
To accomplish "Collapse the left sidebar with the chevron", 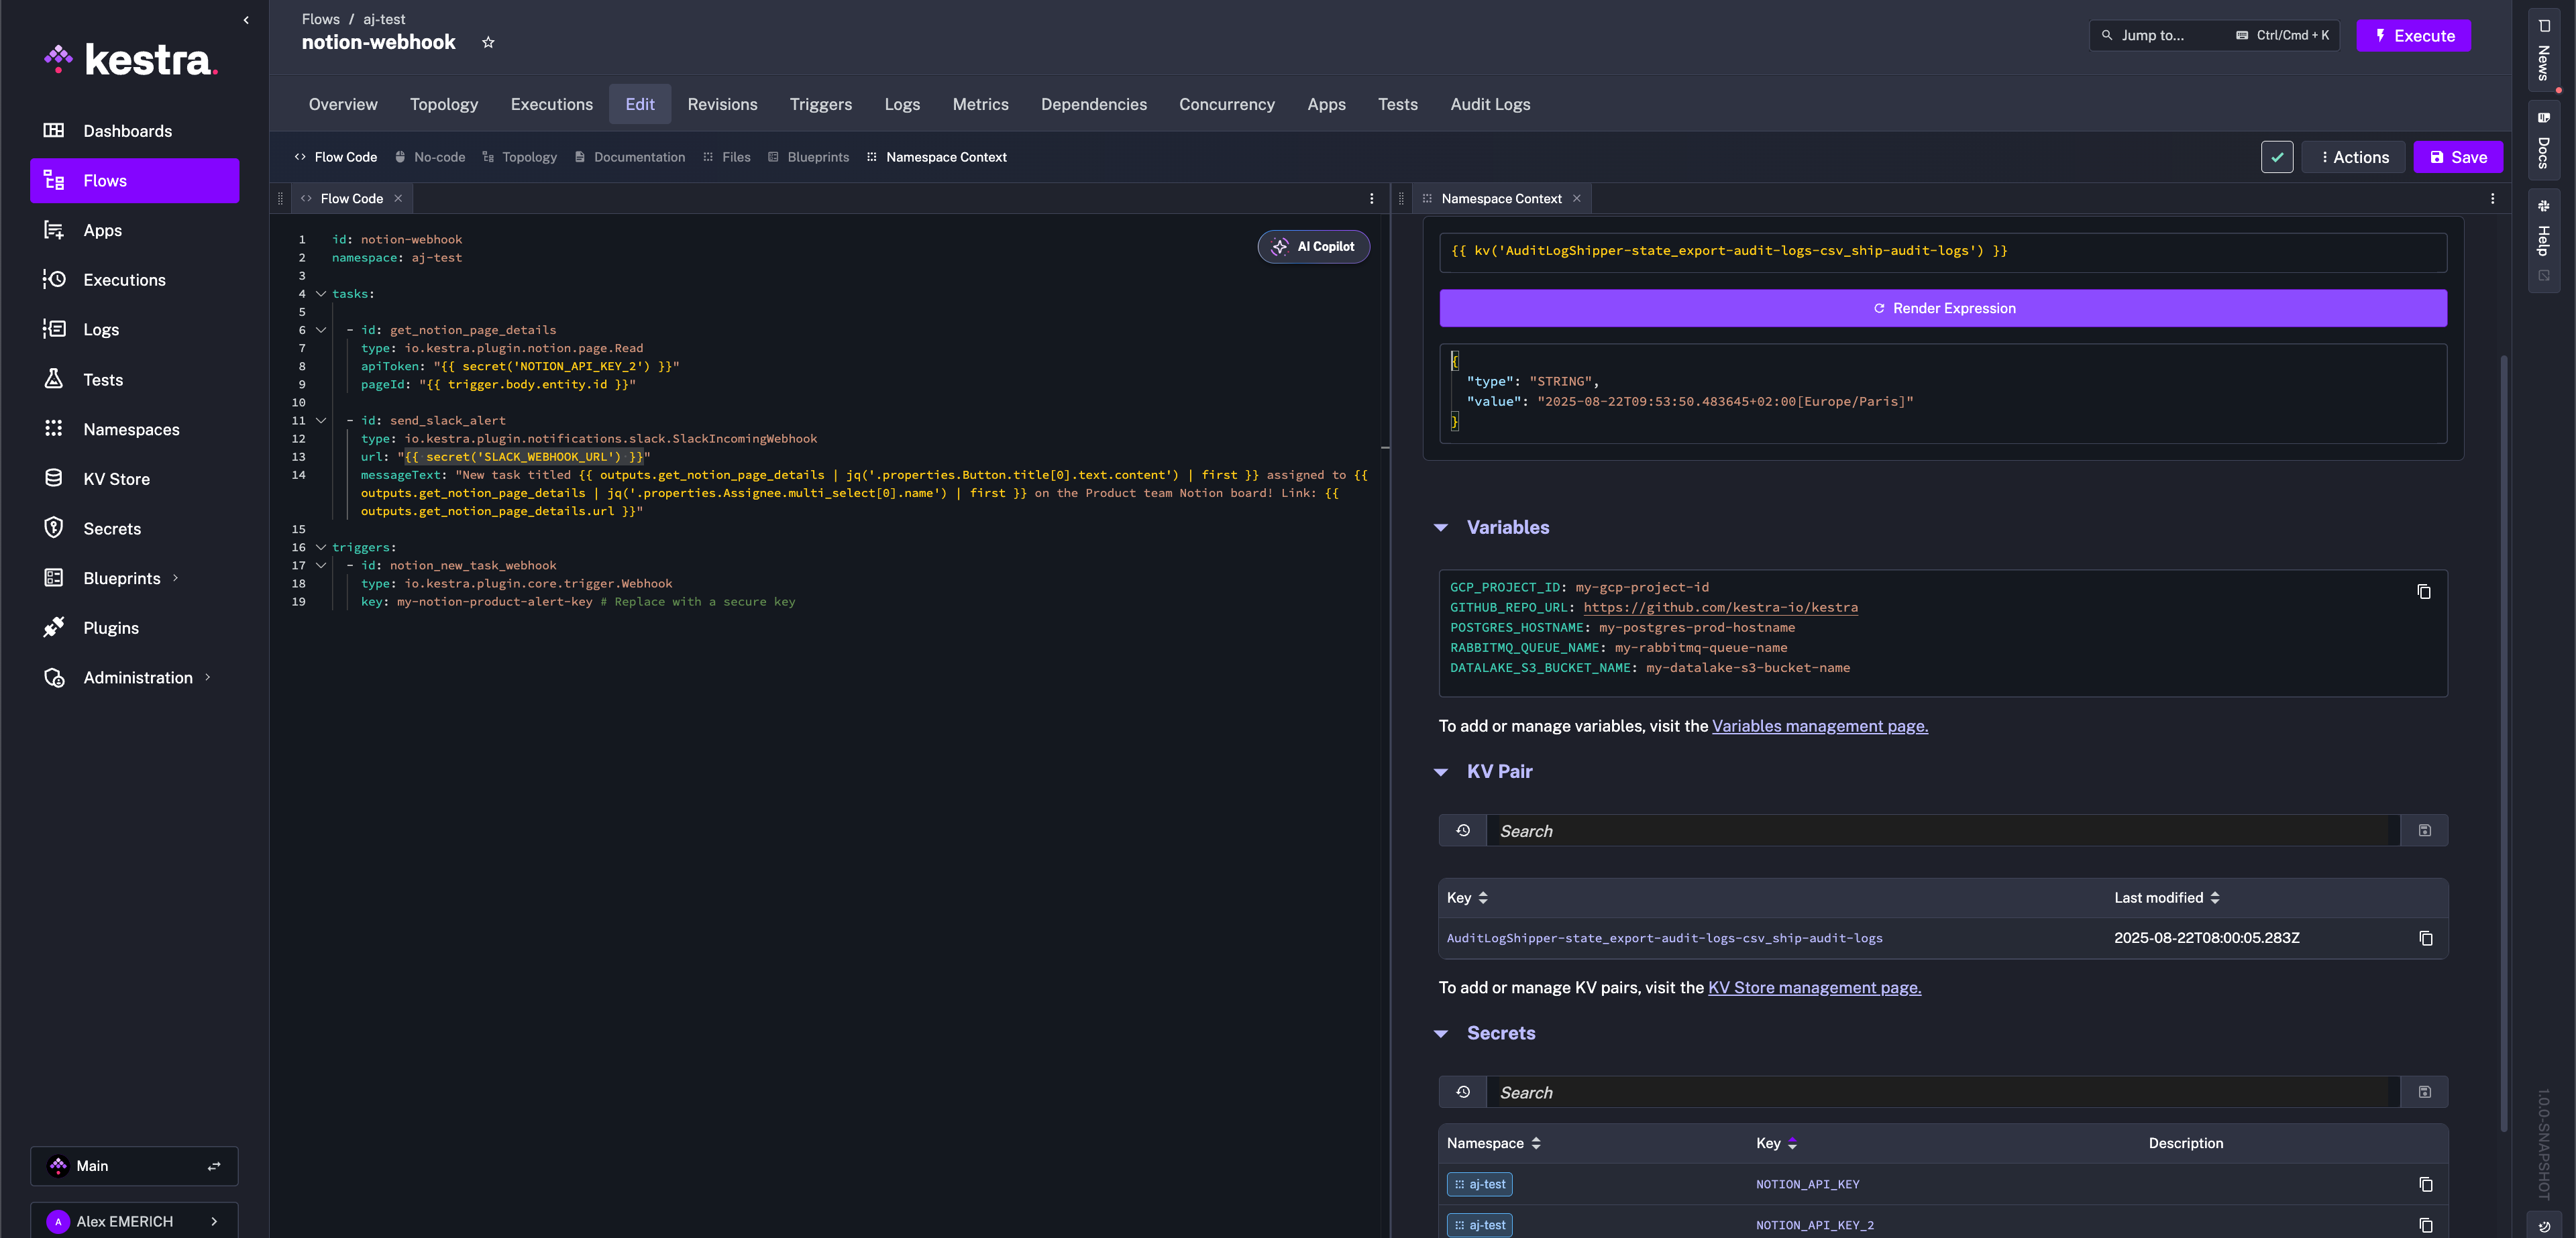I will [x=245, y=19].
